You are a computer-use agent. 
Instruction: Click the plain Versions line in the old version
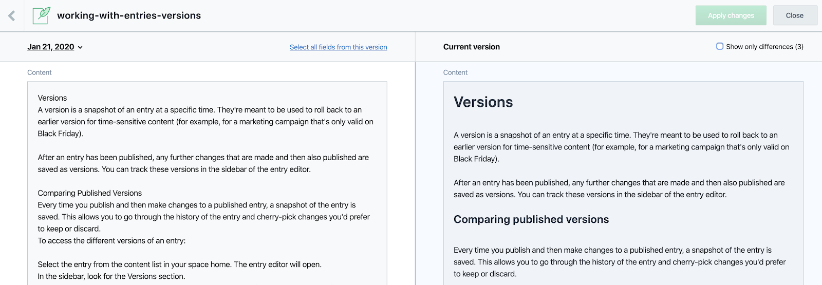coord(52,98)
